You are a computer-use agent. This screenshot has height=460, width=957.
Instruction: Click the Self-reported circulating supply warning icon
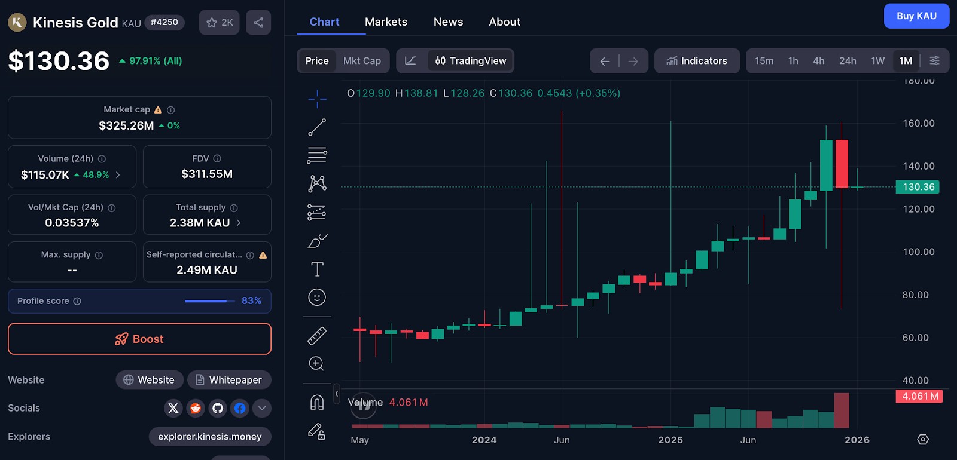[x=263, y=255]
